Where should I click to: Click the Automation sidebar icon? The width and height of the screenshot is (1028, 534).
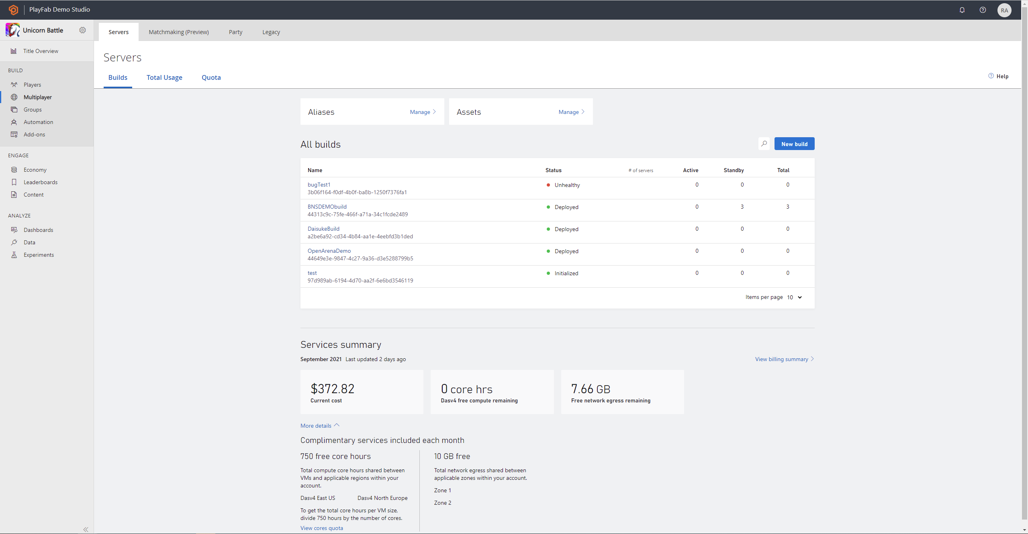click(14, 122)
